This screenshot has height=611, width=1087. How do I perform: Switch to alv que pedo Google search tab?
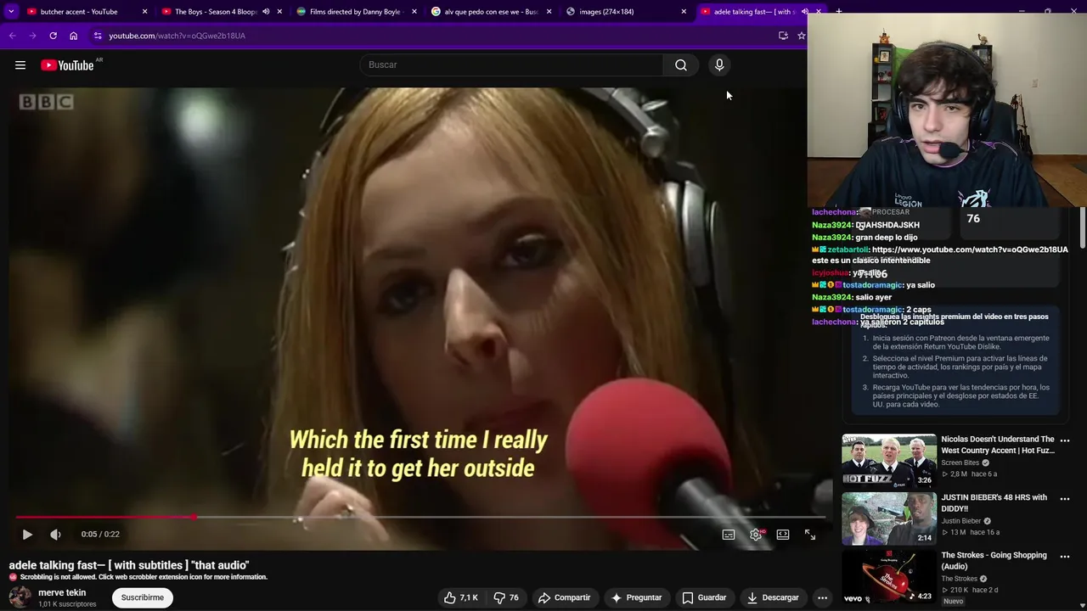(491, 12)
